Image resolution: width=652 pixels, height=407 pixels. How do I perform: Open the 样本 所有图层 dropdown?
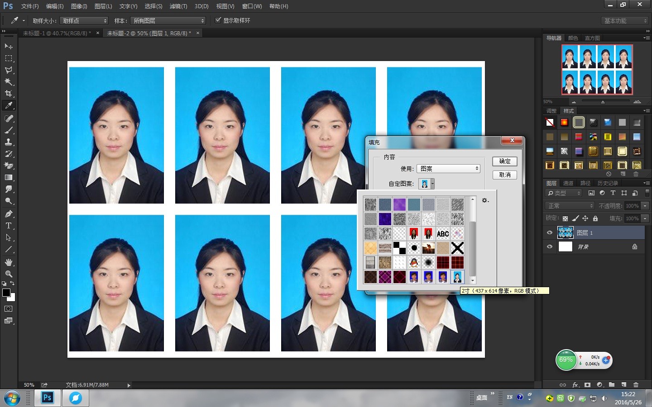coord(168,21)
